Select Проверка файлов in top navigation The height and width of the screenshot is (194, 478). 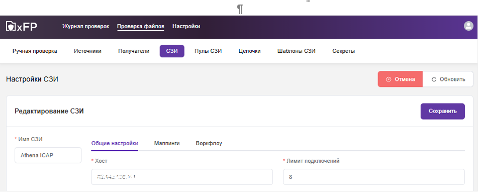point(141,27)
